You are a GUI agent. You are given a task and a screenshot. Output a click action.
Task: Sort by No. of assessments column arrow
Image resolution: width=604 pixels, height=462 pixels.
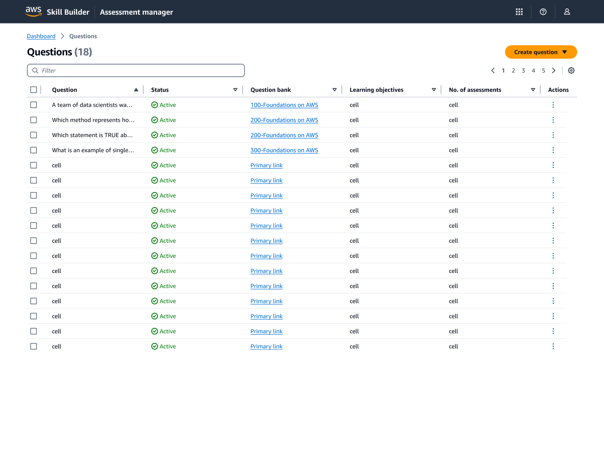click(x=533, y=90)
